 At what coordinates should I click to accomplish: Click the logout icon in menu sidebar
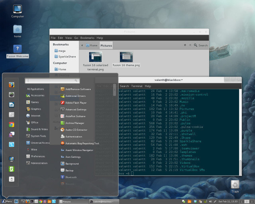[x=12, y=169]
